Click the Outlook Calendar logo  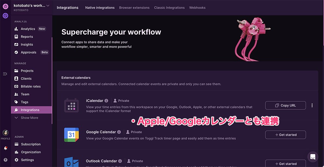[72, 162]
